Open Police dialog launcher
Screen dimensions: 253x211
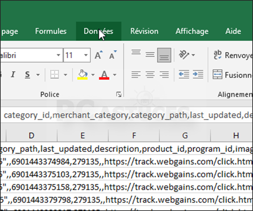119,95
